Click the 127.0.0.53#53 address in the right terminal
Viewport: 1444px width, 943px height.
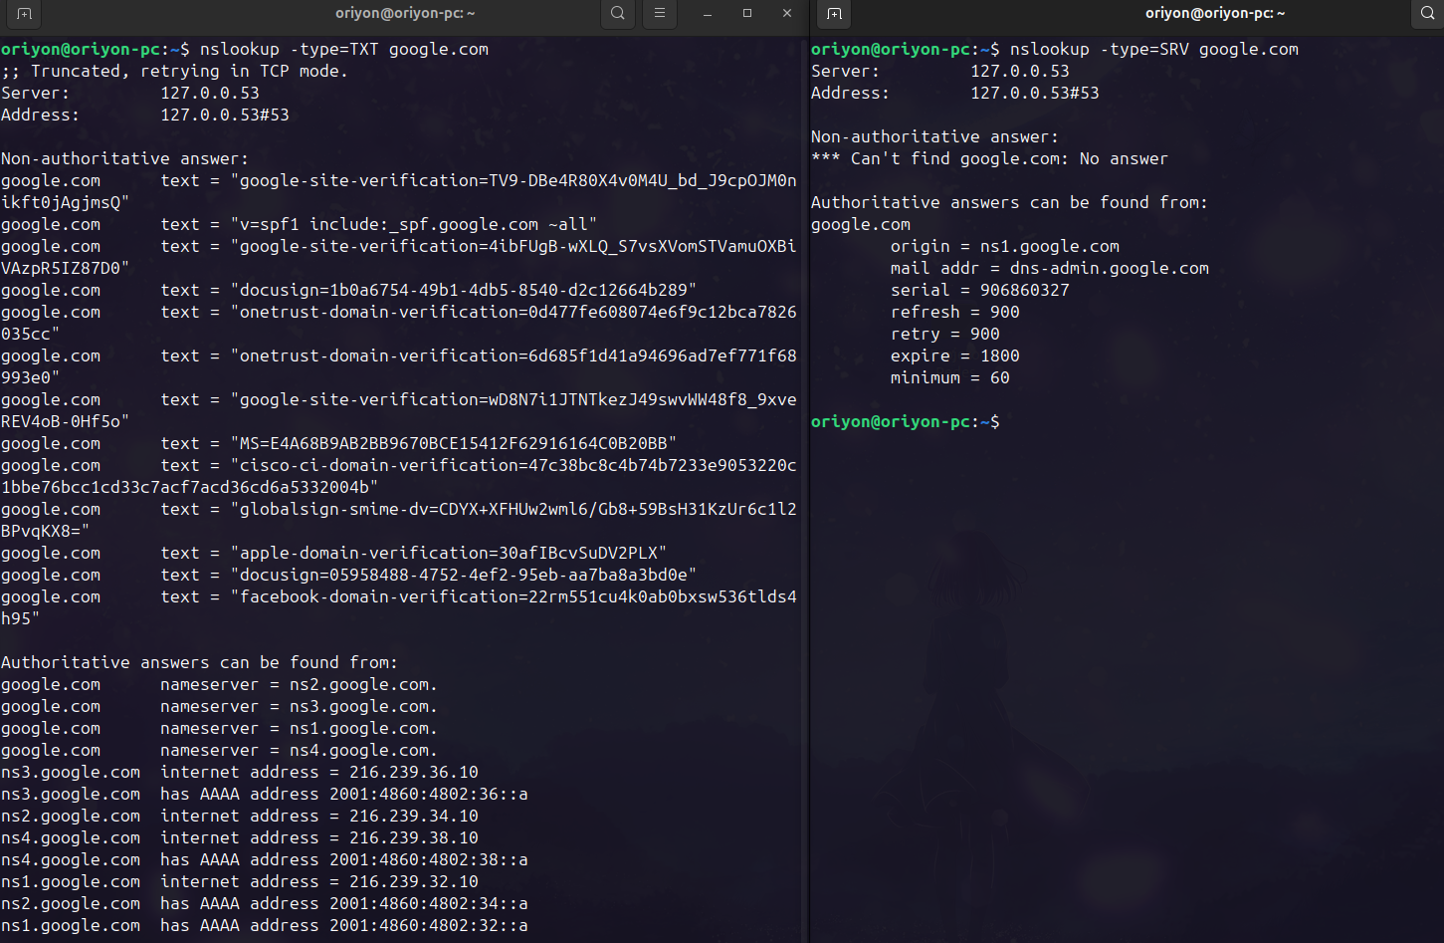pos(1035,93)
